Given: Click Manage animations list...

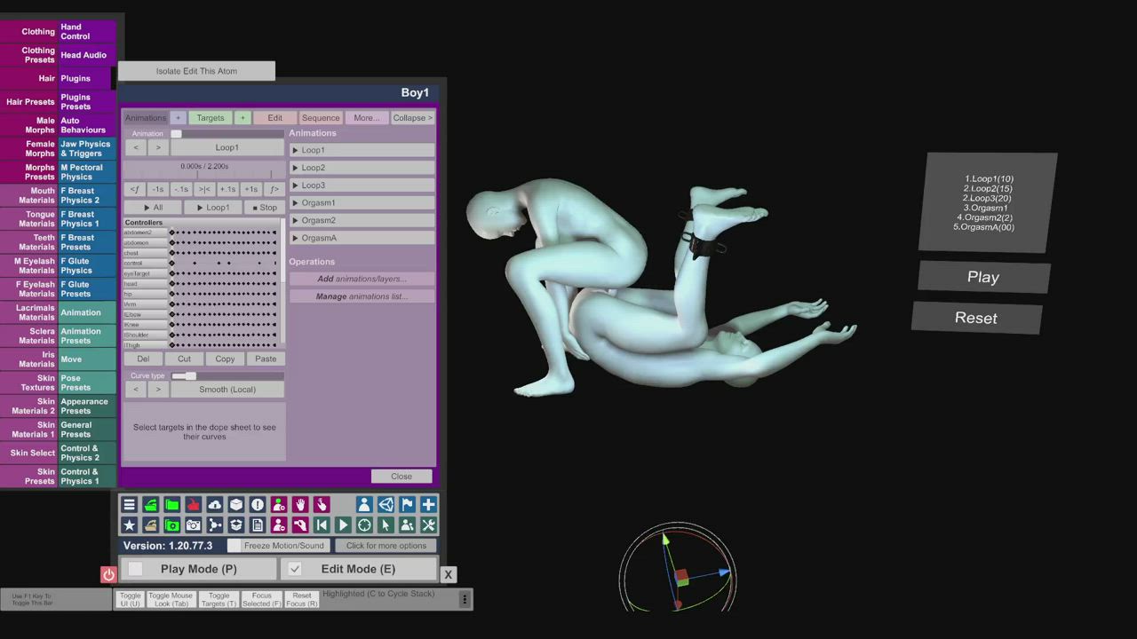Looking at the screenshot, I should 362,296.
